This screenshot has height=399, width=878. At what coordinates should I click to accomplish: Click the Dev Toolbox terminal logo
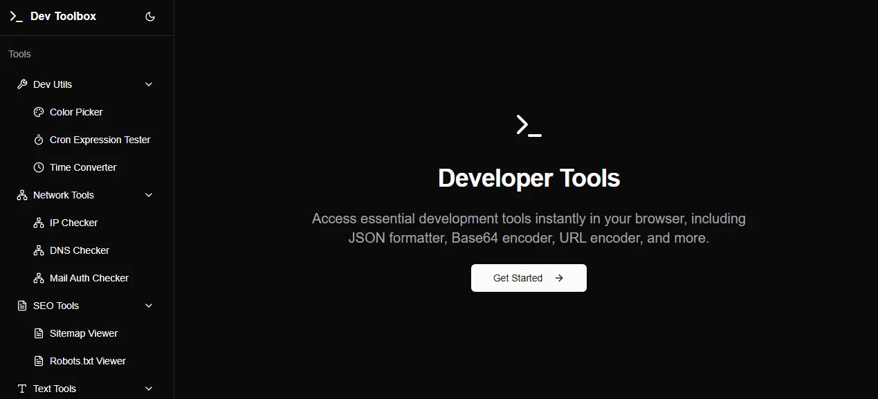[x=16, y=16]
